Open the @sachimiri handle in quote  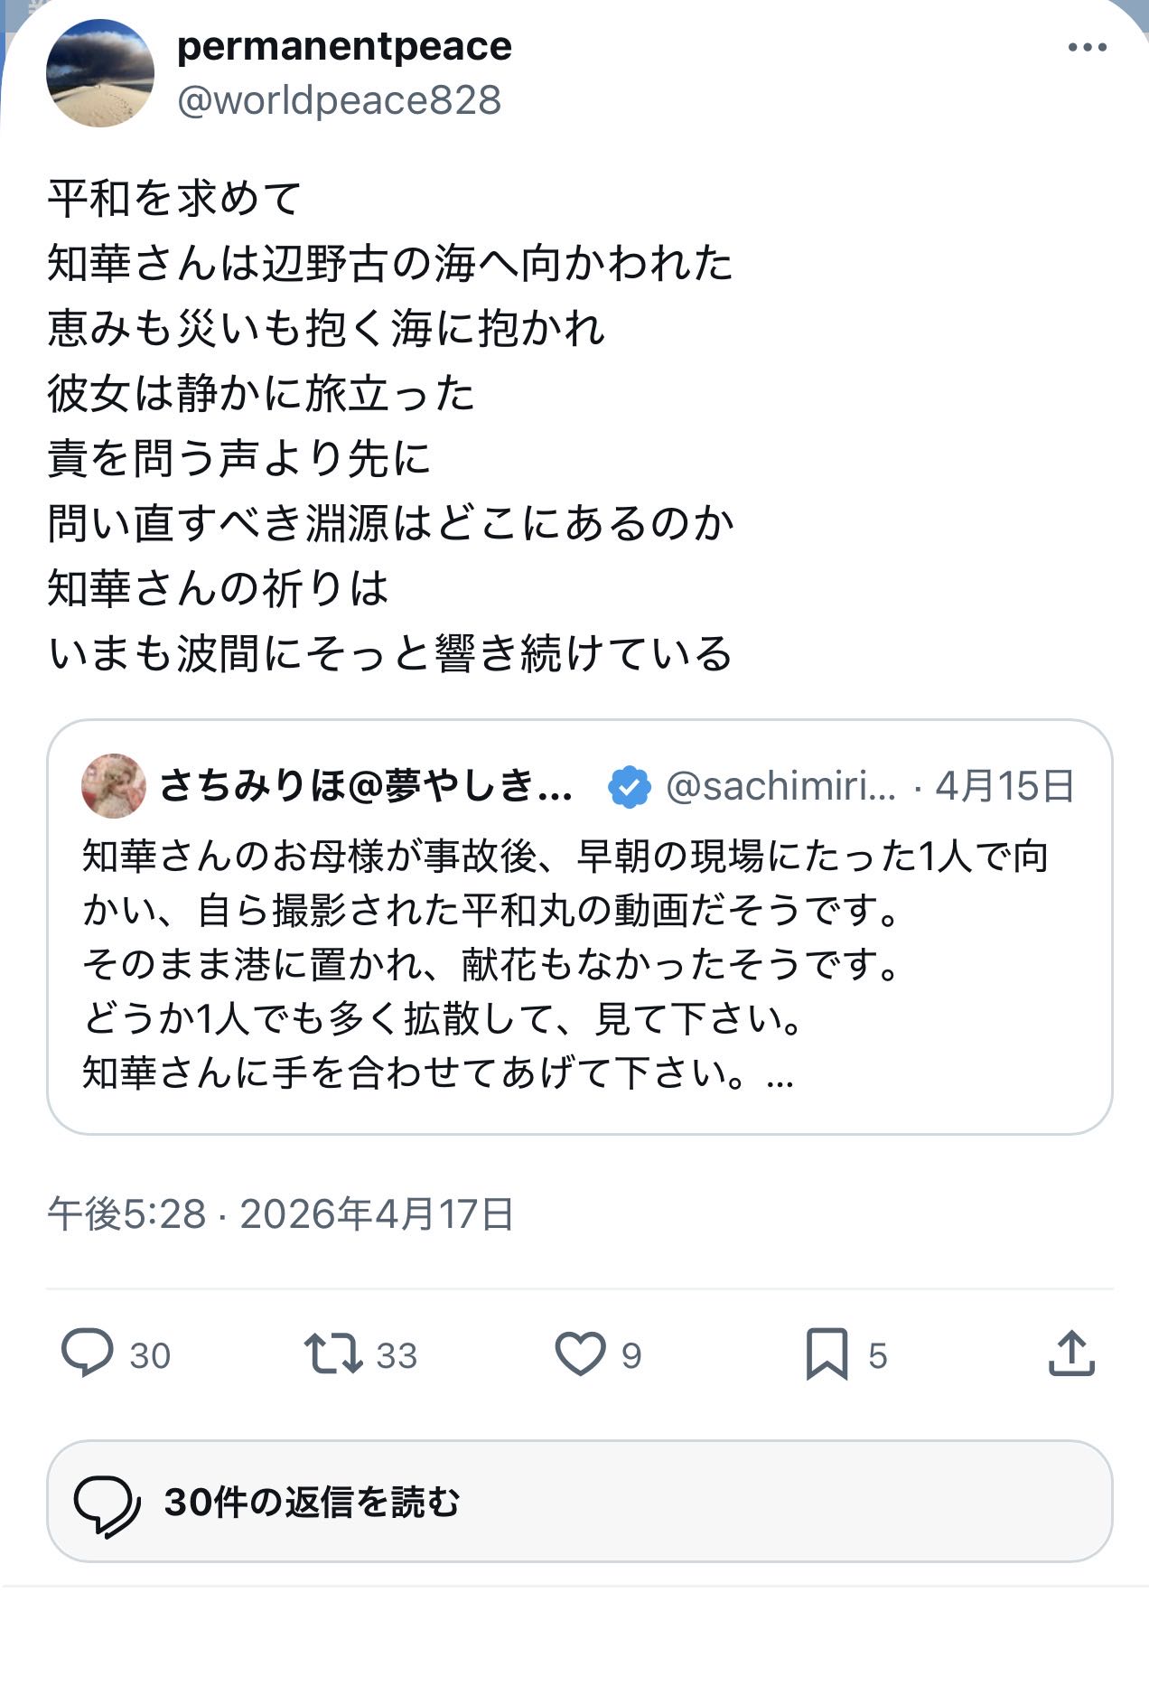[x=780, y=786]
